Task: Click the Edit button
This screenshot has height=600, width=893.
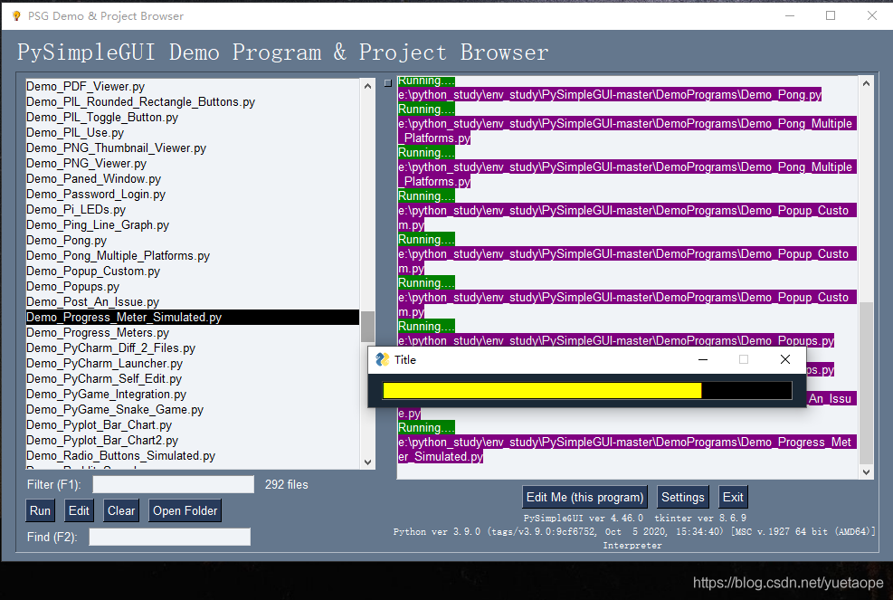Action: 79,510
